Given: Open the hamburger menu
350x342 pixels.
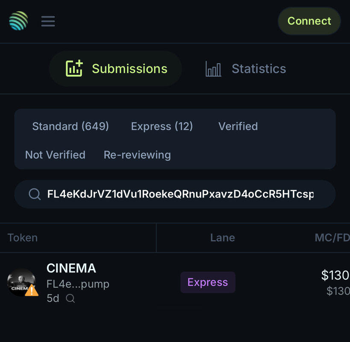Looking at the screenshot, I should (x=48, y=21).
